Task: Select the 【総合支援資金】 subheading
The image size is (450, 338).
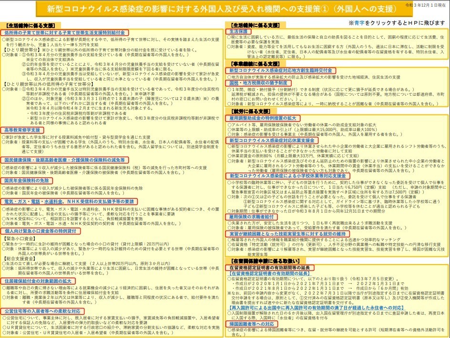Action: 20,259
